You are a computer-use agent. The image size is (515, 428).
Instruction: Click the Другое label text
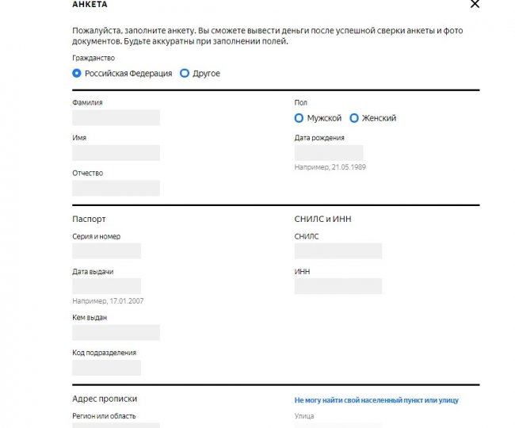pyautogui.click(x=206, y=74)
